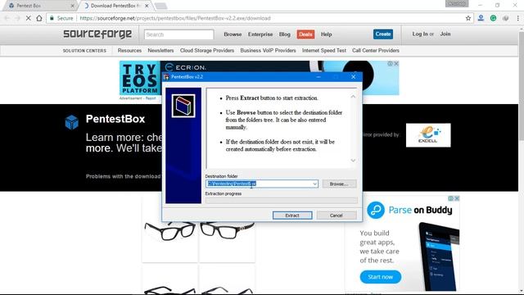Click the red Deals button
This screenshot has width=524, height=295.
[305, 34]
